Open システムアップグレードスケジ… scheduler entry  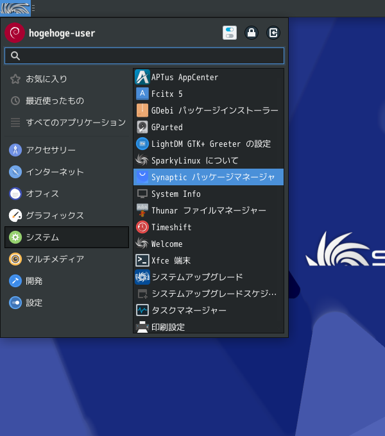[209, 294]
